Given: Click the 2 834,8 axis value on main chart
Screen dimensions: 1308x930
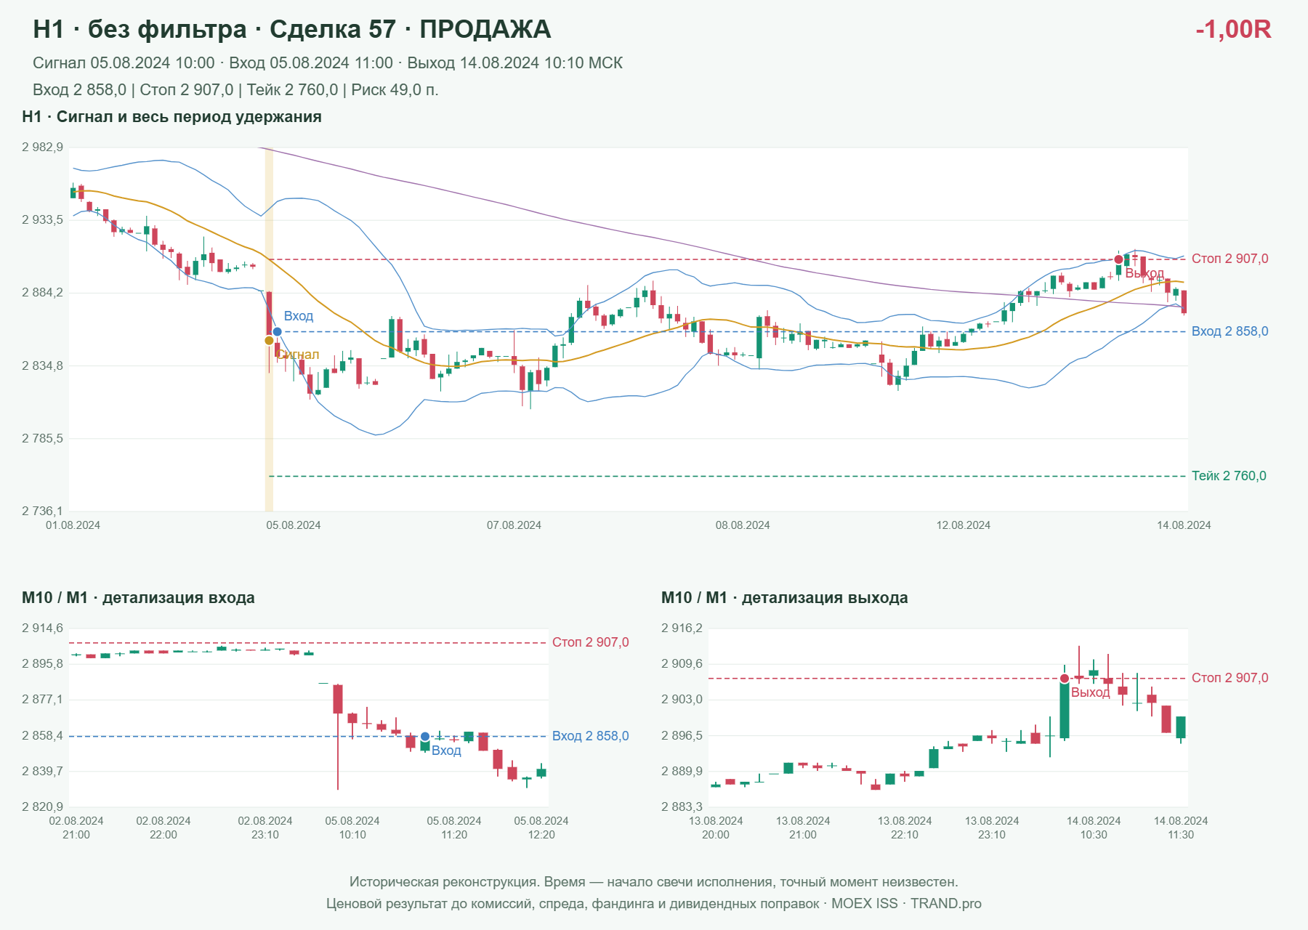Looking at the screenshot, I should click(x=42, y=365).
